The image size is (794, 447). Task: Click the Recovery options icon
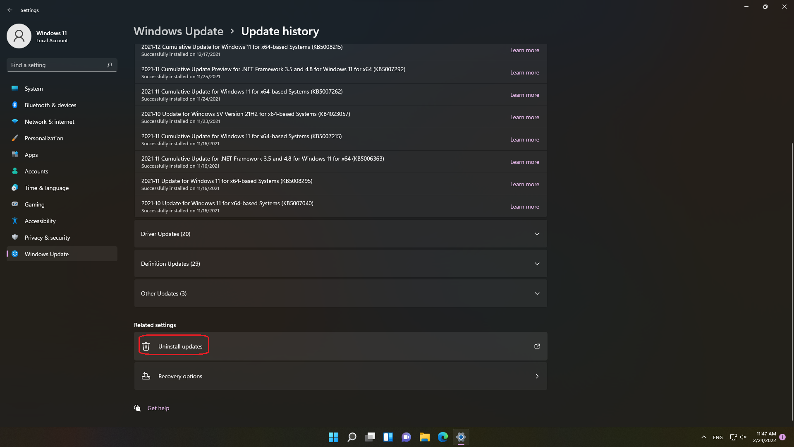pyautogui.click(x=146, y=376)
